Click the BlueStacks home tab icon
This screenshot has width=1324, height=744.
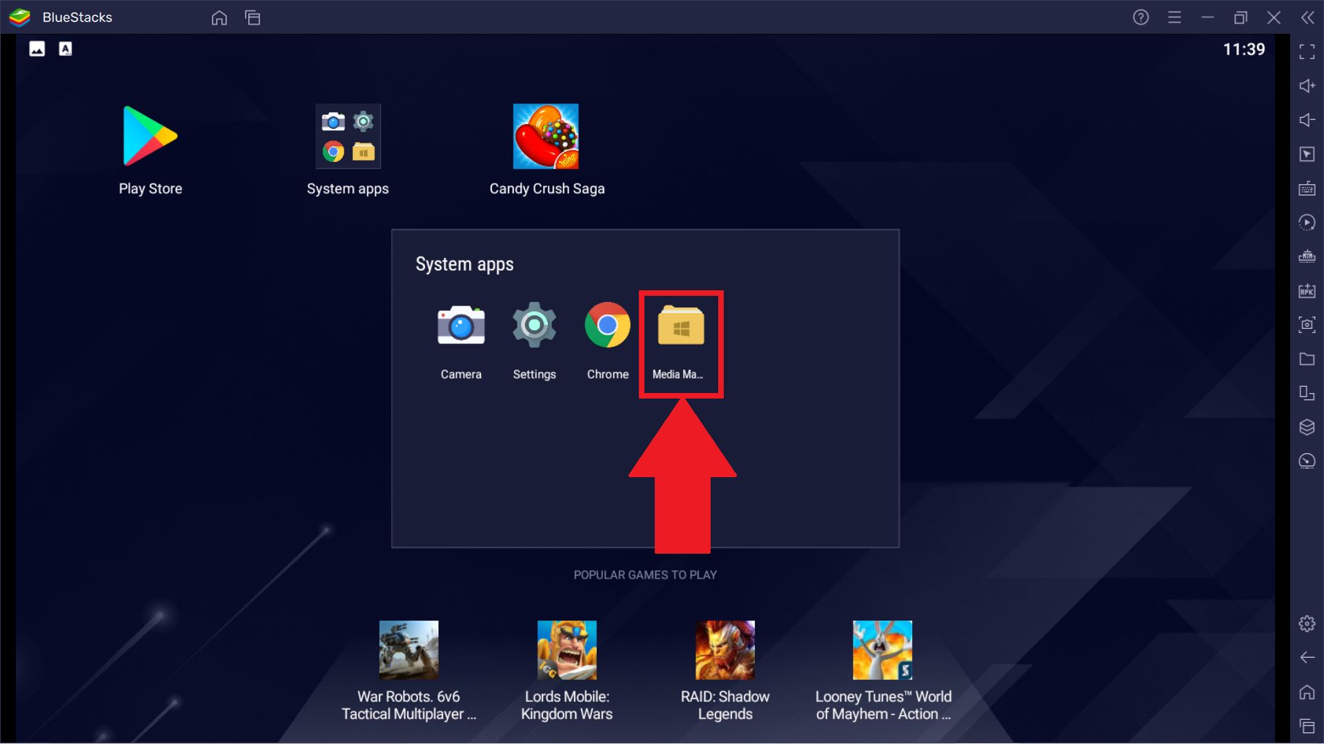point(219,17)
